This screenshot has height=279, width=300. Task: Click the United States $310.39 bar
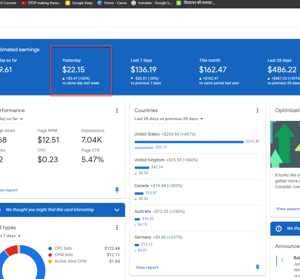coord(189,142)
